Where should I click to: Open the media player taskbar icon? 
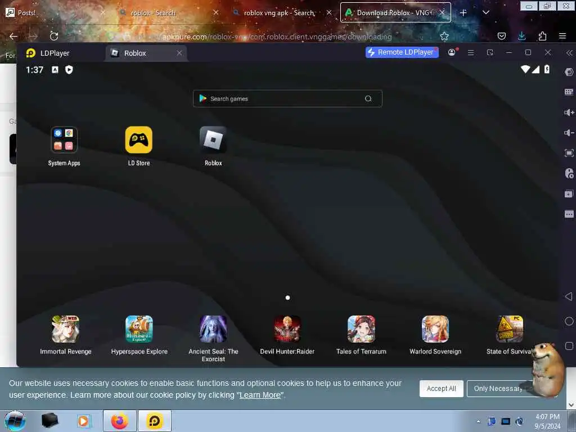[x=84, y=421]
